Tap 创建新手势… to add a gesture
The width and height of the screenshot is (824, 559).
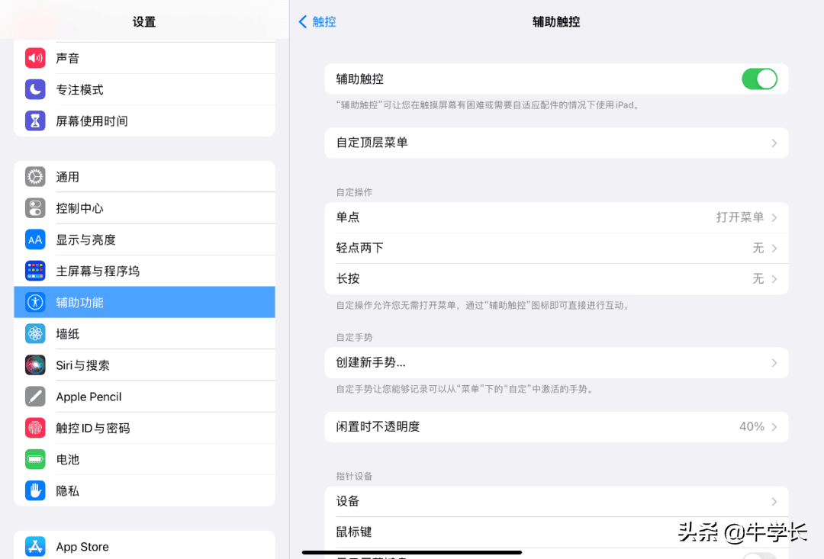[556, 363]
